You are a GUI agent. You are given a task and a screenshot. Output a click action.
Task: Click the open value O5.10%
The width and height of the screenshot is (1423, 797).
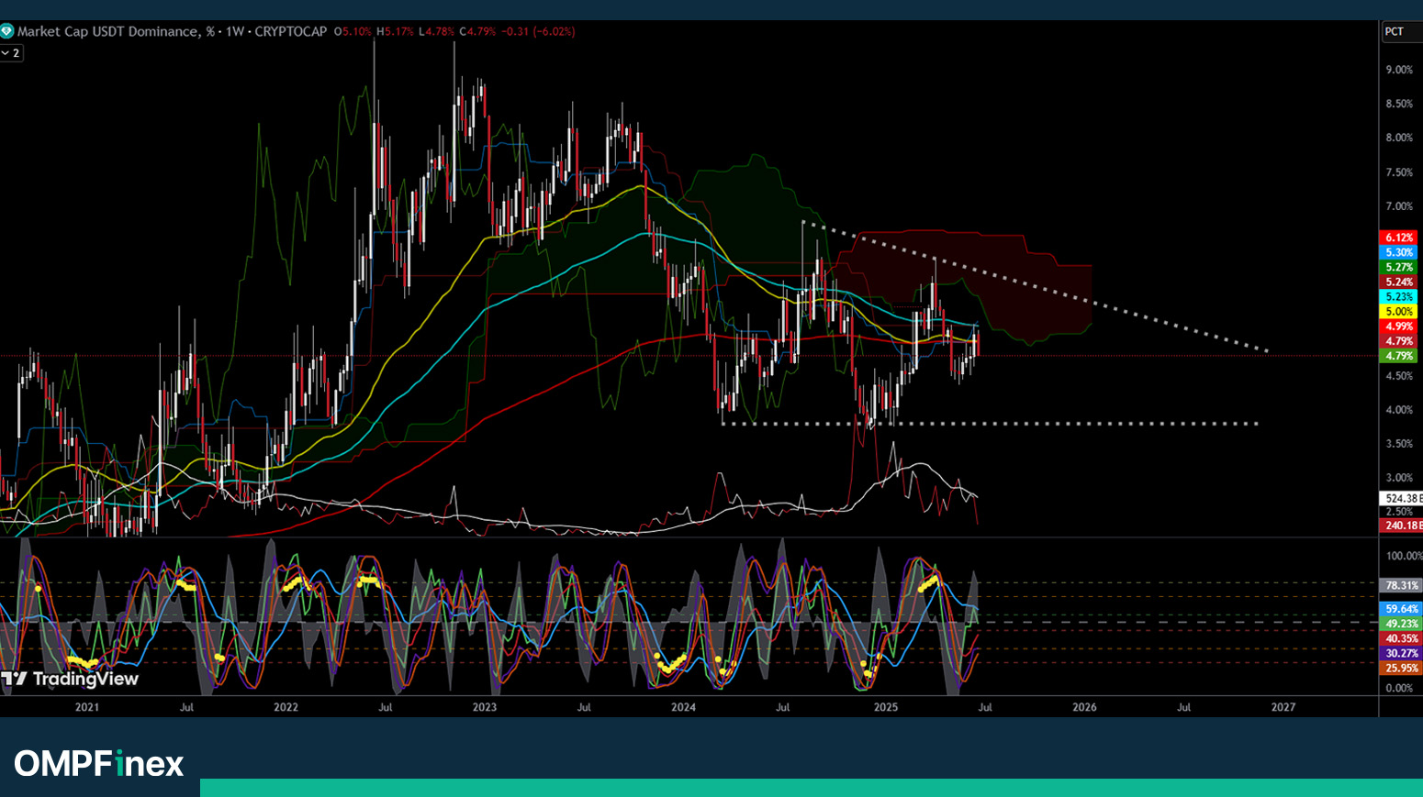point(353,31)
